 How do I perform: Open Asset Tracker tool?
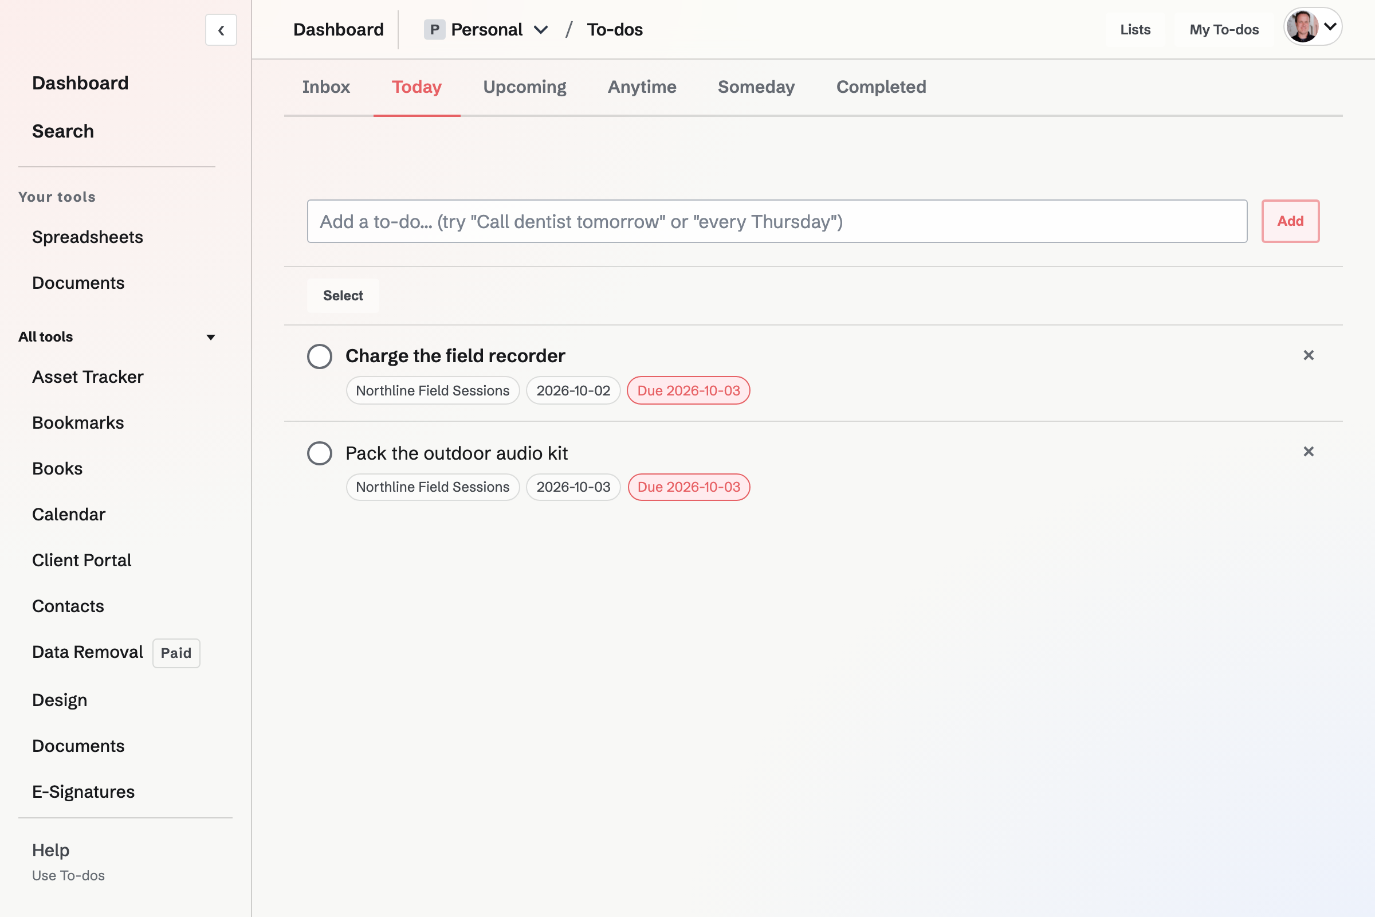88,377
